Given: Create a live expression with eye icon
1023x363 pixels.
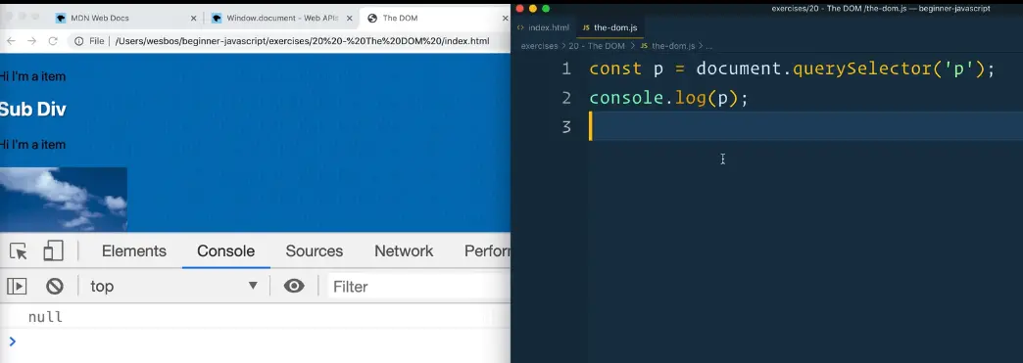Looking at the screenshot, I should [x=294, y=286].
